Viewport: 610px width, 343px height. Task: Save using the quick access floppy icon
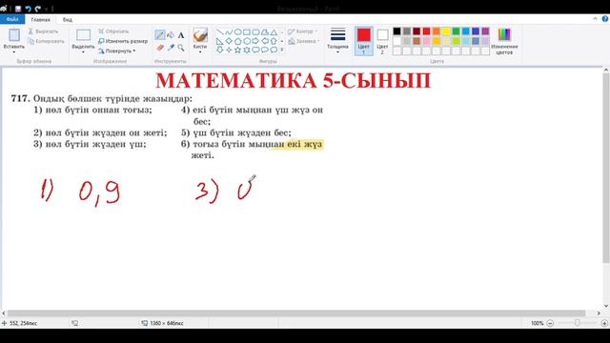[x=18, y=9]
